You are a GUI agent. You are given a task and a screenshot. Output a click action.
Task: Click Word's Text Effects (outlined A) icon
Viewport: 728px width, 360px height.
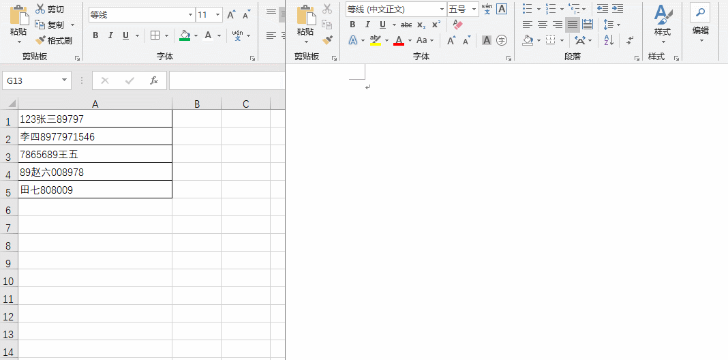pos(353,40)
